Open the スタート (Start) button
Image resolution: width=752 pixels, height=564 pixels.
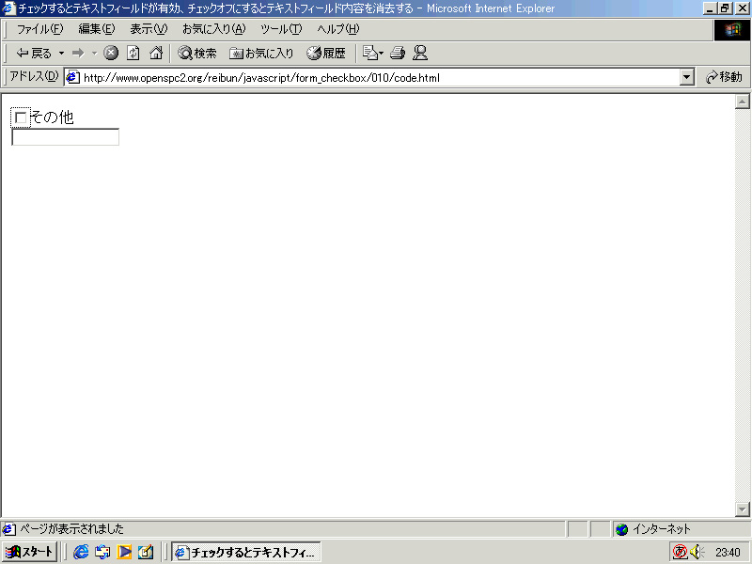[30, 552]
